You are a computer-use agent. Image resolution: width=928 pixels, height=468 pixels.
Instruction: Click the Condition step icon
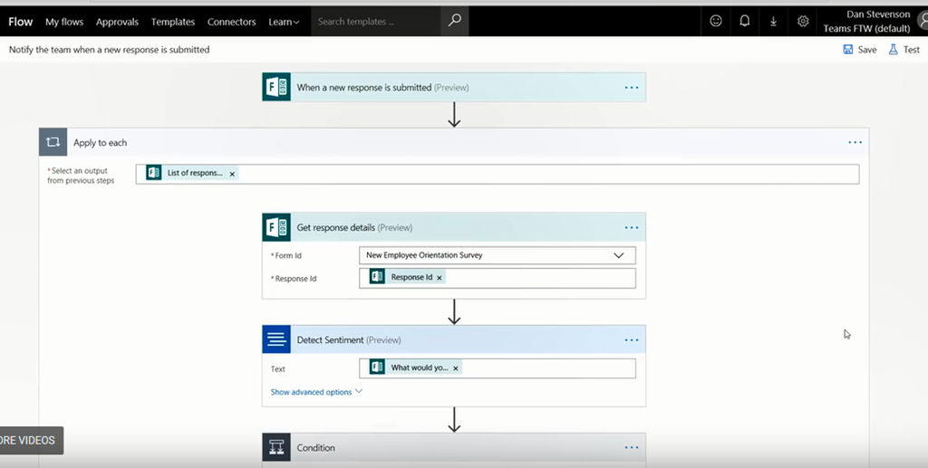pyautogui.click(x=276, y=447)
